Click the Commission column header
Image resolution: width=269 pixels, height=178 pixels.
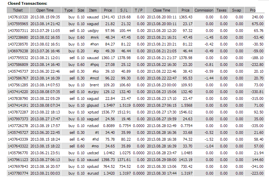pos(204,10)
